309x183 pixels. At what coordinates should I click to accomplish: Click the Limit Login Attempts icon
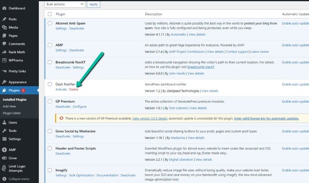(4, 168)
